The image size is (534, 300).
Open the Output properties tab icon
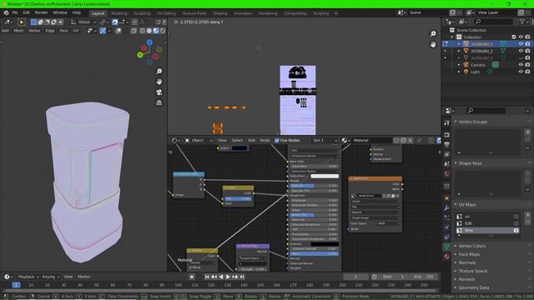coord(447,144)
